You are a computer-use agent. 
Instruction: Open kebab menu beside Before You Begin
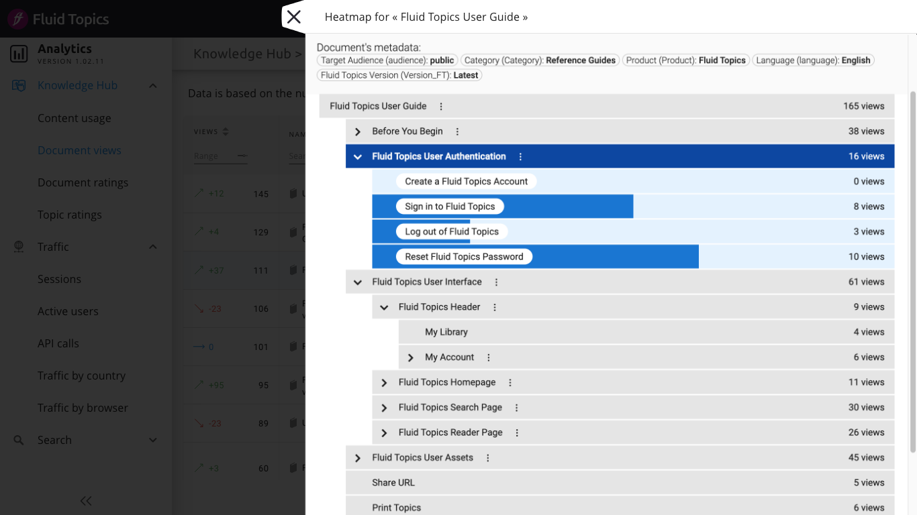(457, 131)
